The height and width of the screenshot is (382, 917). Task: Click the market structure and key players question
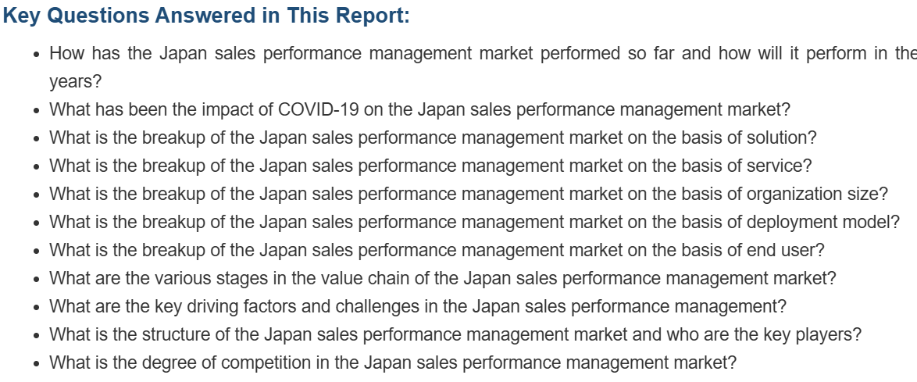coord(455,334)
